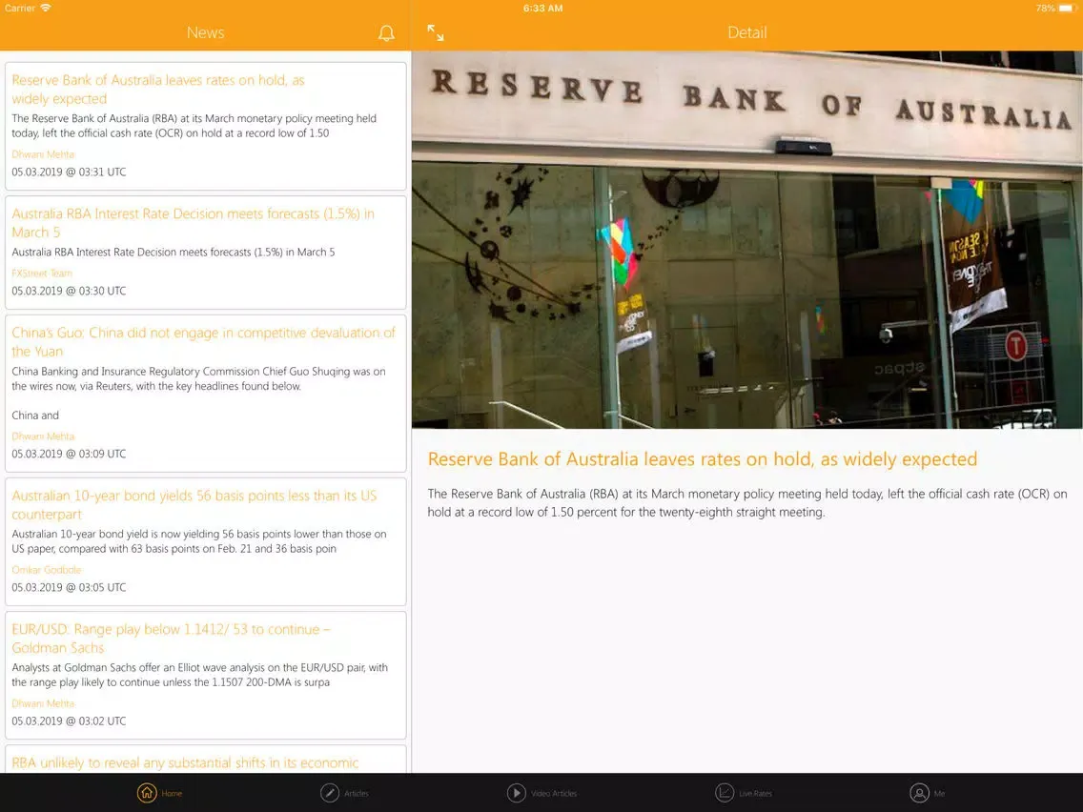Switch to the Video Articles tab label
1083x812 pixels.
(x=554, y=793)
